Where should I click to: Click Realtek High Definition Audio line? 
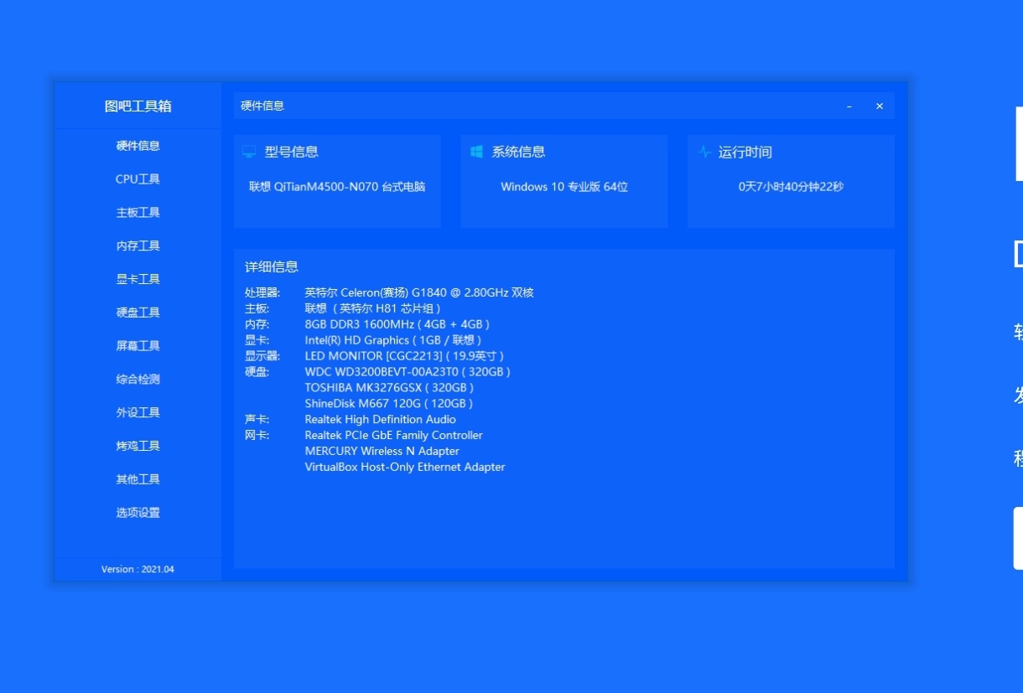tap(380, 420)
